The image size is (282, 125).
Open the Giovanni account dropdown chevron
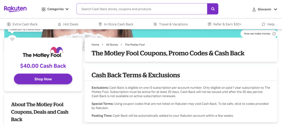point(276,9)
